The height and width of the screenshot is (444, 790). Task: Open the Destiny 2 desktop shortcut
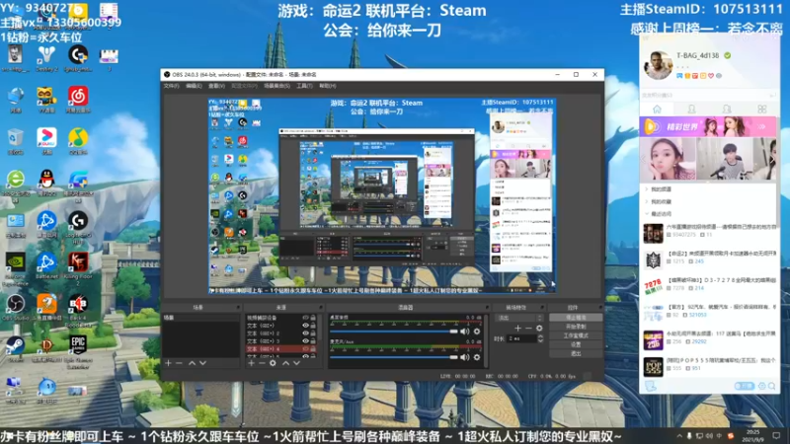tap(46, 58)
